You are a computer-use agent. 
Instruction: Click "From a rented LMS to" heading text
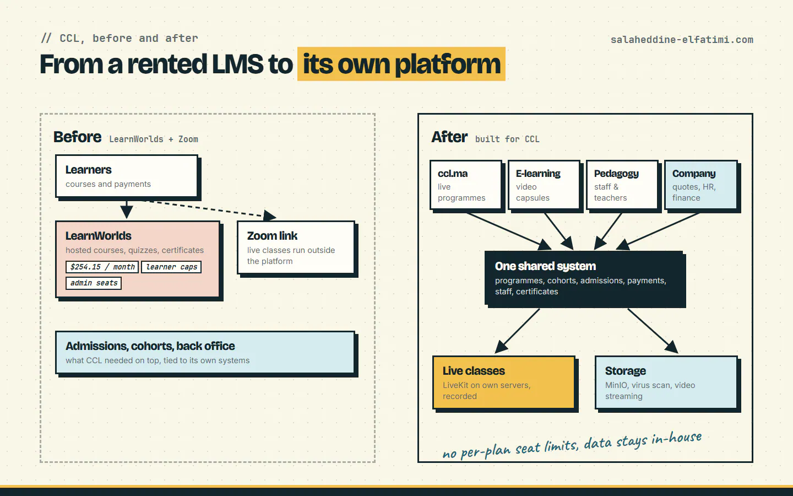point(166,64)
